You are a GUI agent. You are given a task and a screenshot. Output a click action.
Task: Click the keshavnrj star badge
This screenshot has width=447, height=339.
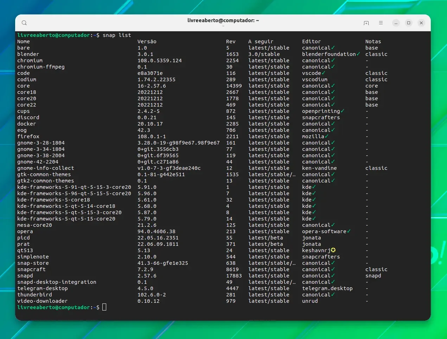click(x=333, y=250)
